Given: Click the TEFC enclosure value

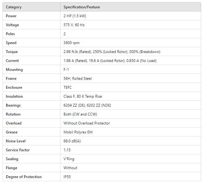Looking at the screenshot, I should click(68, 87).
